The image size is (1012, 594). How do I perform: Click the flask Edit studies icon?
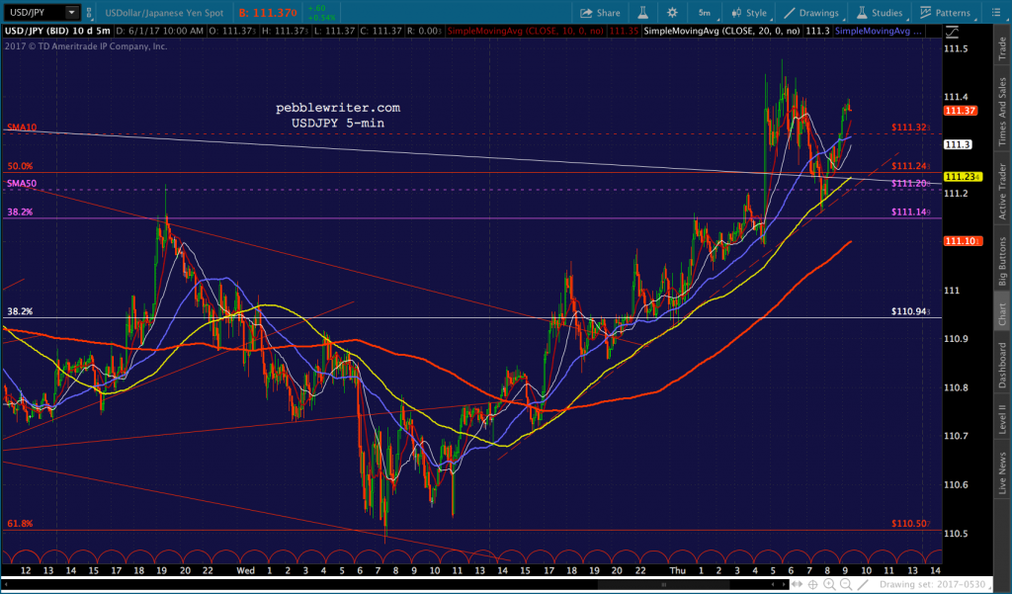tap(642, 13)
